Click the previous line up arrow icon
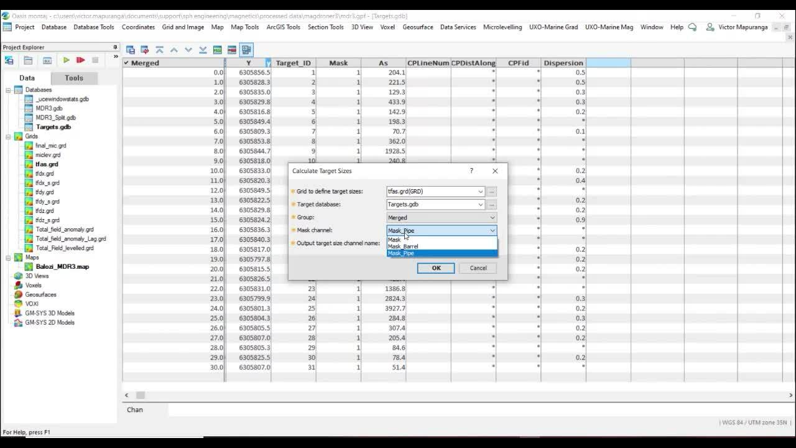Image resolution: width=796 pixels, height=448 pixels. tap(174, 50)
